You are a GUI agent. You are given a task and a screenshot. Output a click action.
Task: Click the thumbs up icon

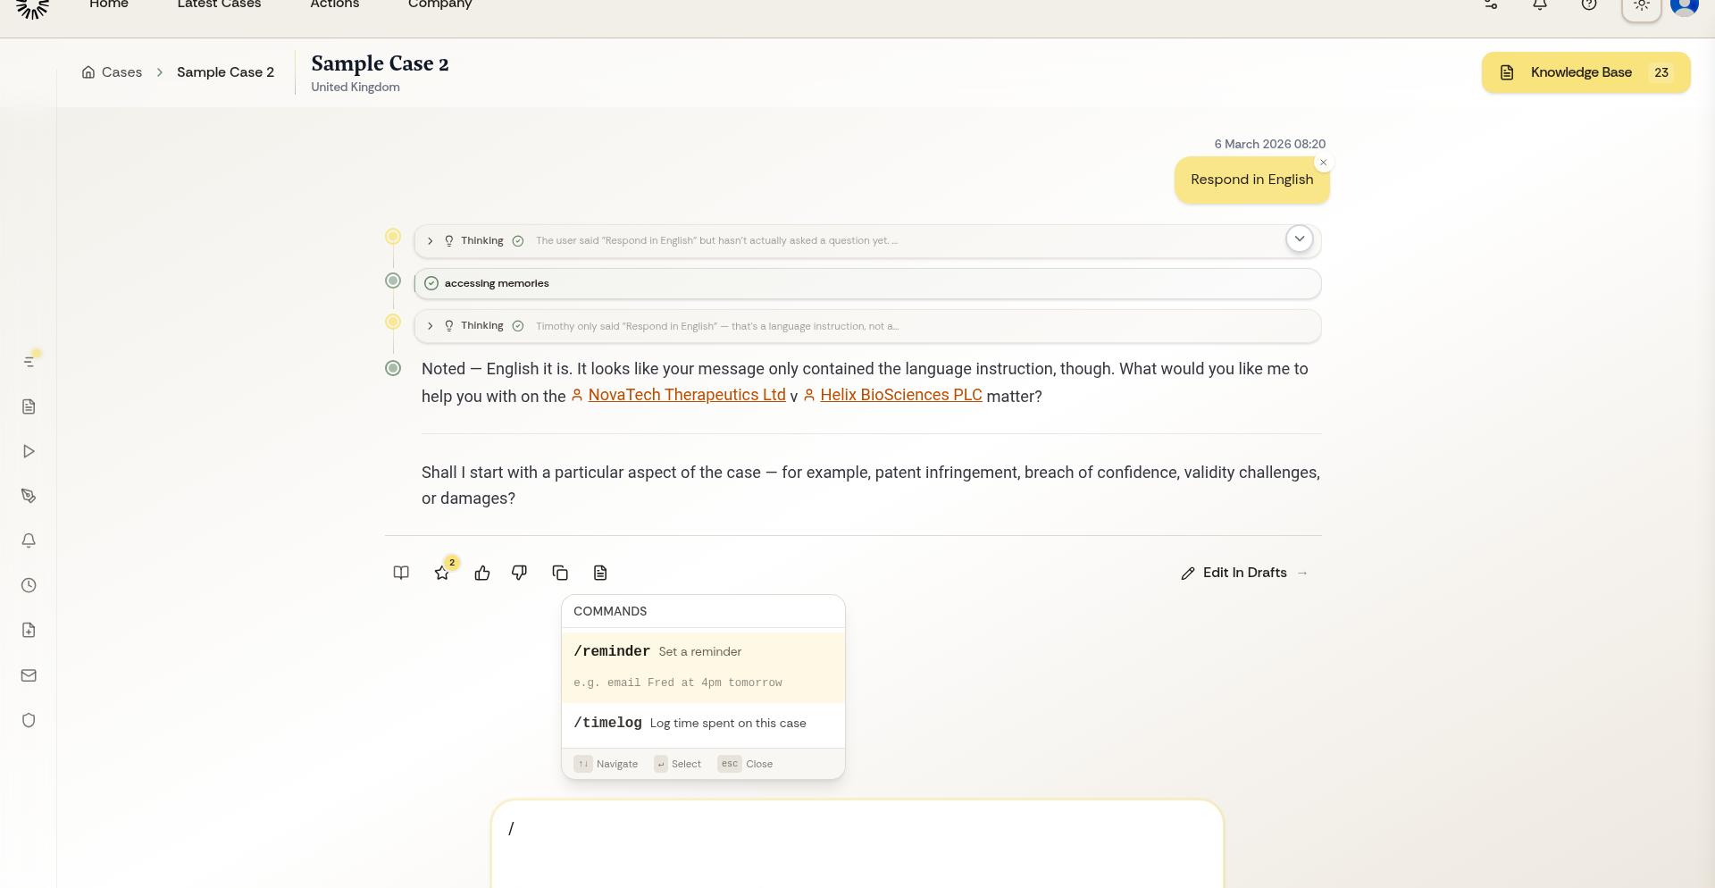coord(482,574)
